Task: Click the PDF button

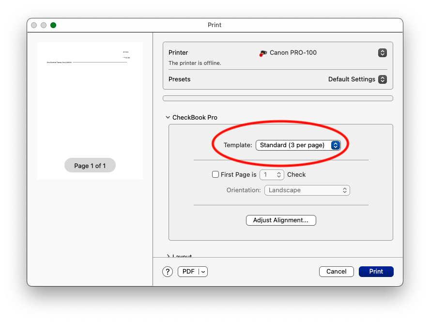Action: click(x=188, y=272)
